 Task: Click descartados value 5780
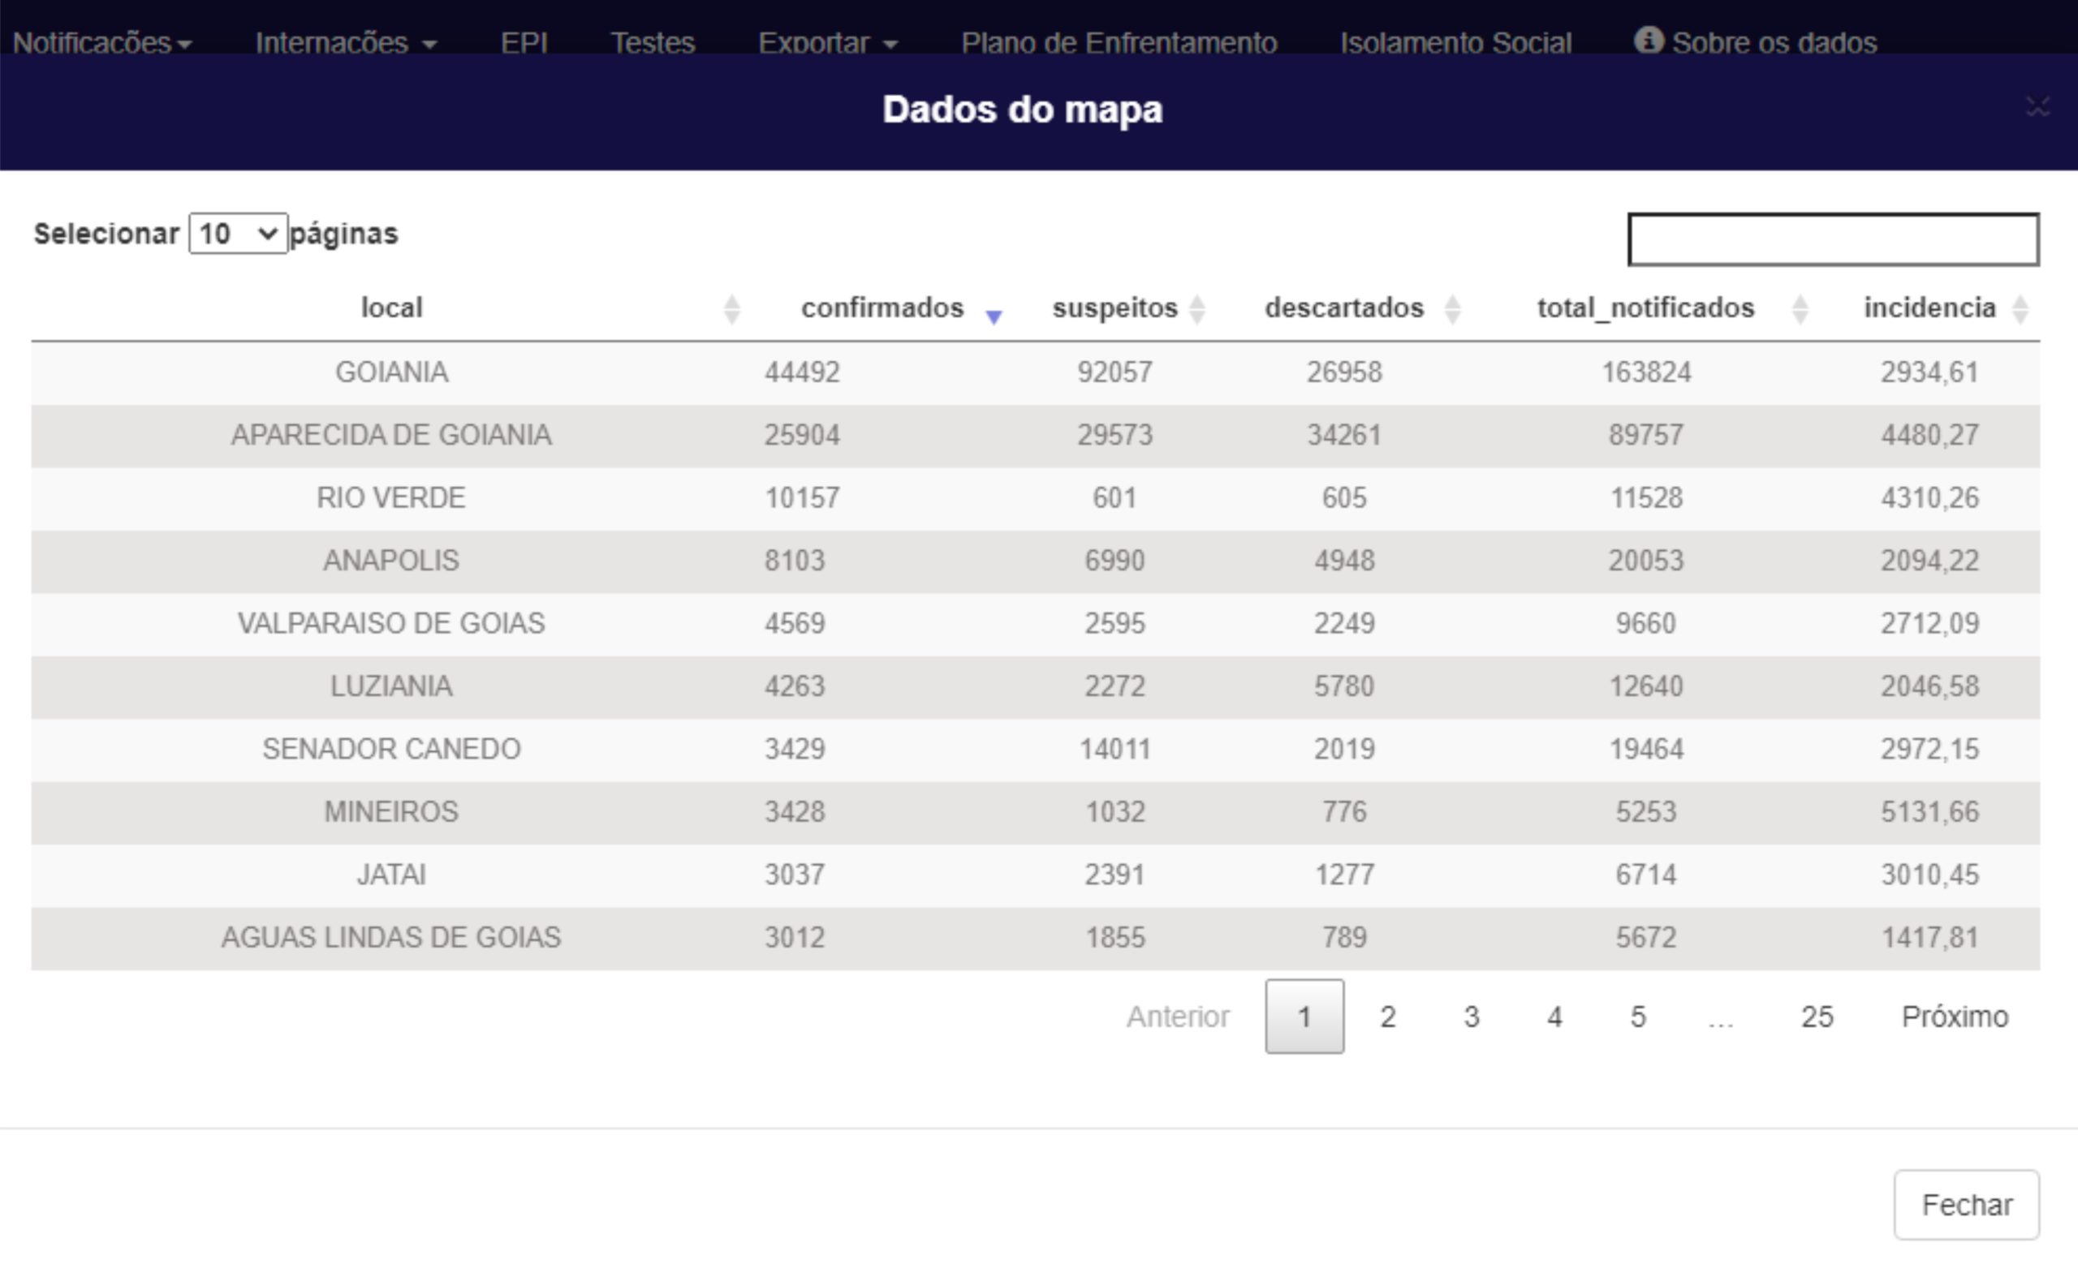[1343, 686]
